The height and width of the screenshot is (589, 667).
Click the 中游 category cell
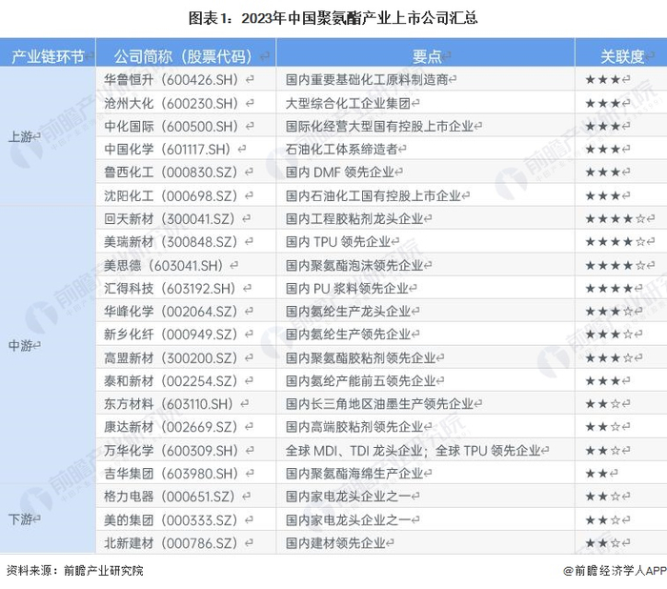coord(48,345)
